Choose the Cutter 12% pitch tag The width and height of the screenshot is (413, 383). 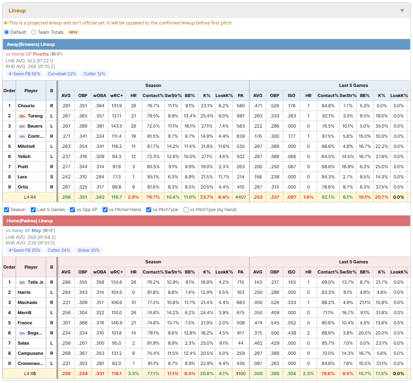coord(94,74)
